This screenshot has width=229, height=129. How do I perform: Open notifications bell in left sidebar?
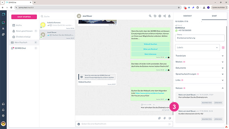[3, 110]
